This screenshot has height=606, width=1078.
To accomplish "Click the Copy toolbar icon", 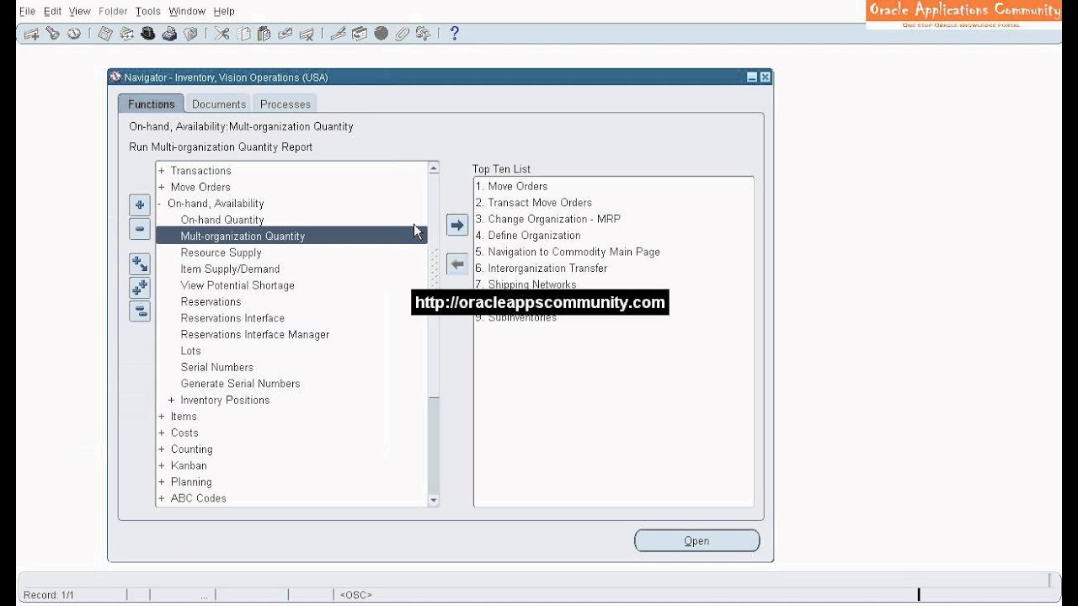I will [x=243, y=34].
